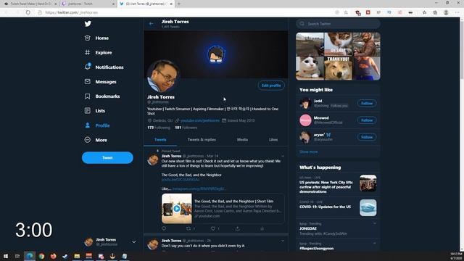
Task: Click the Home icon in sidebar
Action: (87, 38)
